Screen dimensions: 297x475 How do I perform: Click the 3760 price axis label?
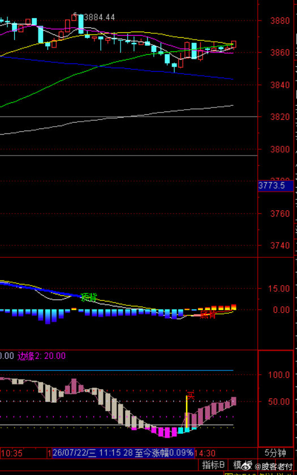[x=281, y=214]
